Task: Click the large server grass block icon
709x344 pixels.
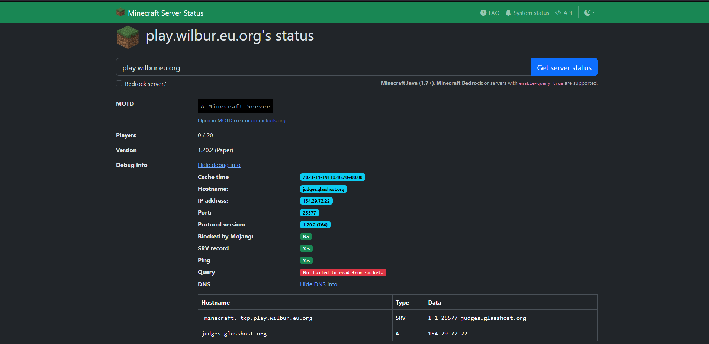Action: tap(128, 37)
